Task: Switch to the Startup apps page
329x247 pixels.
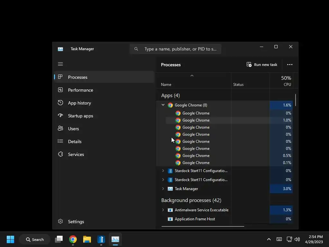Action: click(x=104, y=116)
